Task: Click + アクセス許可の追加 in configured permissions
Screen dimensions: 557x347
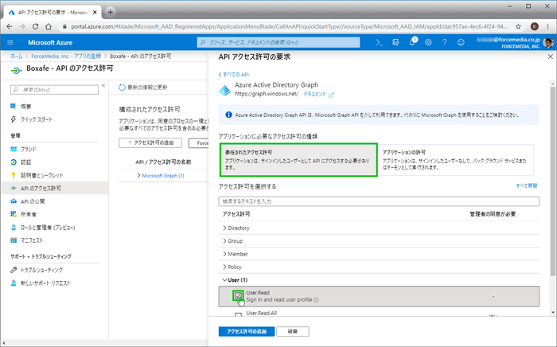Action: pyautogui.click(x=150, y=142)
